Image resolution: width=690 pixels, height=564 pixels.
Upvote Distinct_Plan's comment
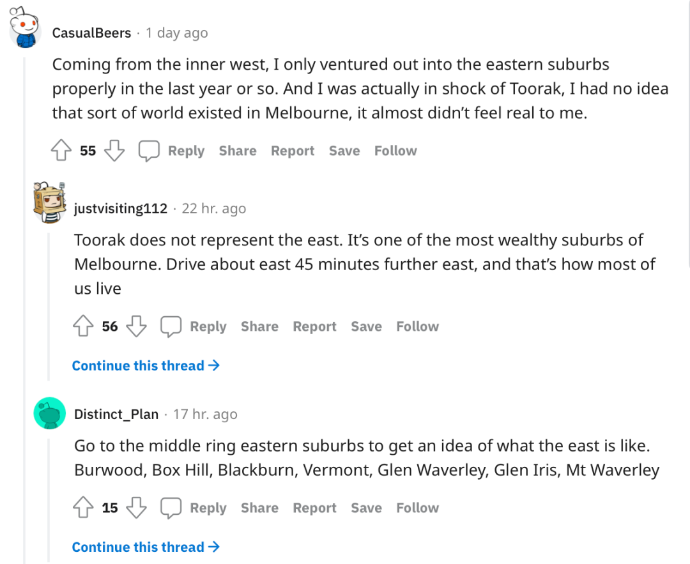tap(83, 508)
